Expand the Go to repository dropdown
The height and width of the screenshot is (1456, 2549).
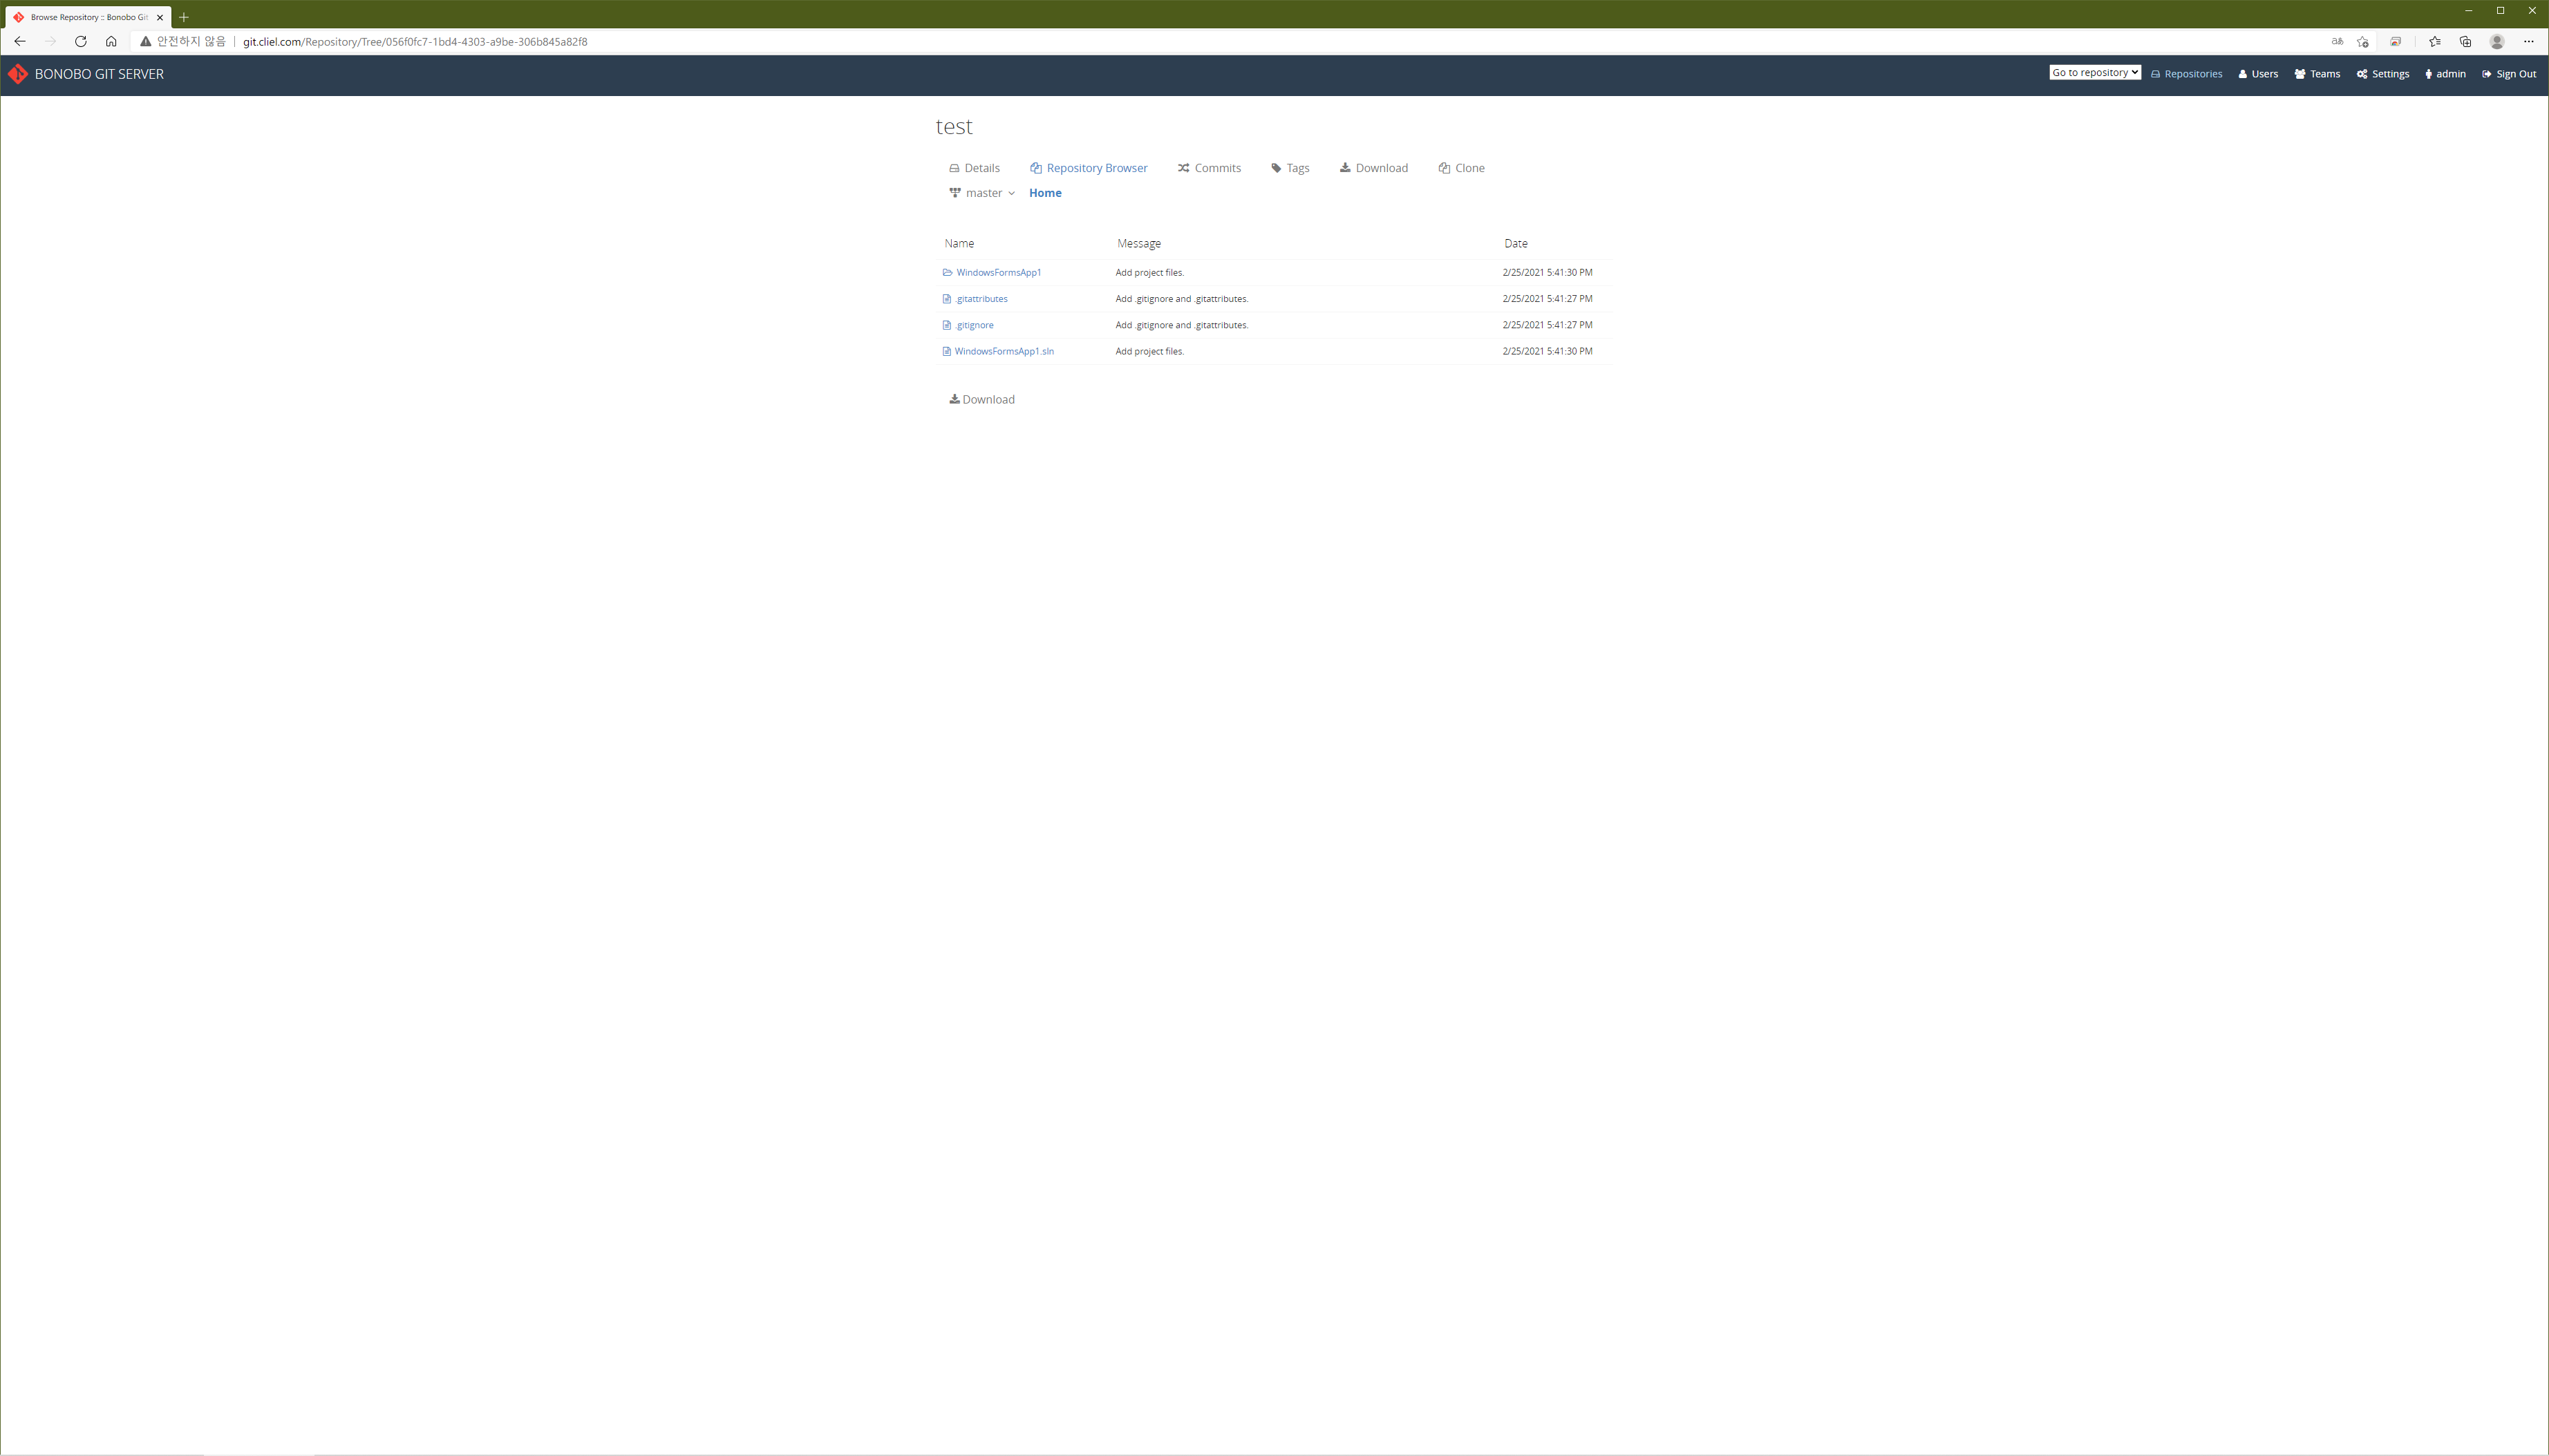(2094, 73)
